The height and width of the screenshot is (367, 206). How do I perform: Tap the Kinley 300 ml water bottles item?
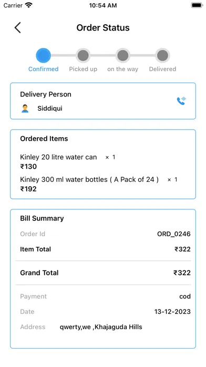tap(89, 179)
